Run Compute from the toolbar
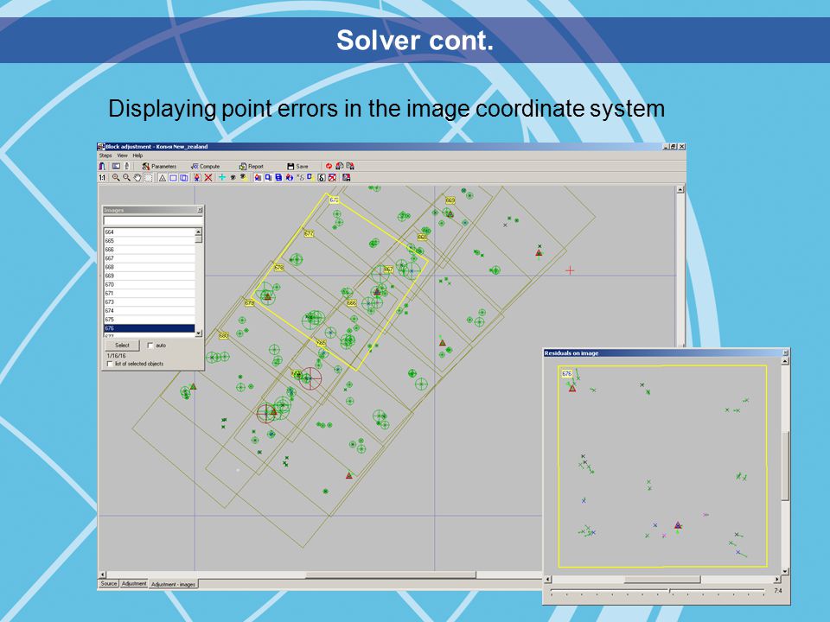The image size is (830, 622). pos(205,166)
